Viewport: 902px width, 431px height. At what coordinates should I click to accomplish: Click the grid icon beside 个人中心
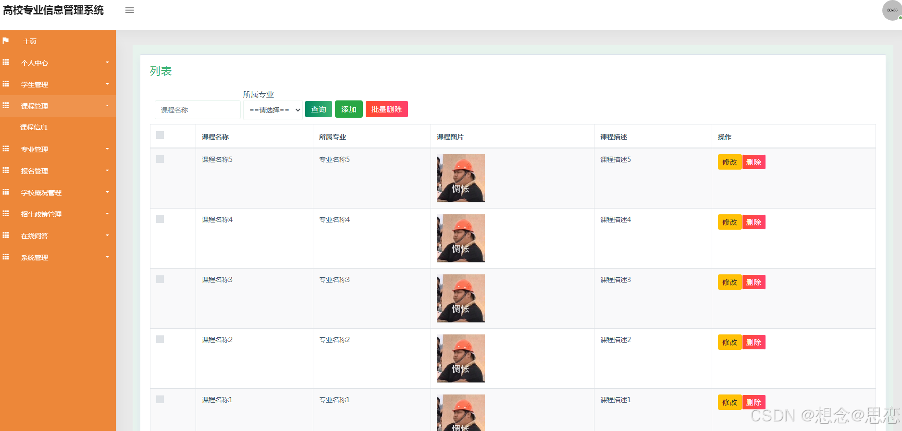(x=6, y=62)
